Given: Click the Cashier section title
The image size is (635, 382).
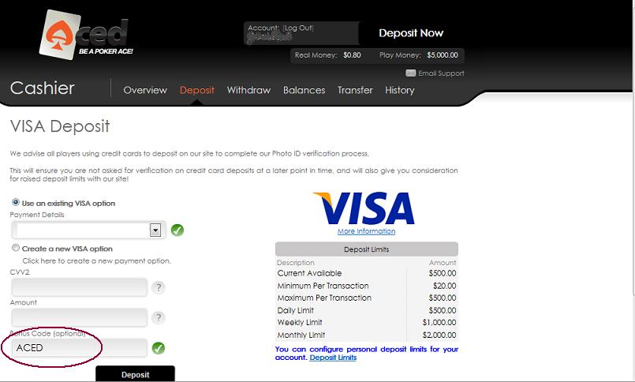Looking at the screenshot, I should [x=43, y=88].
